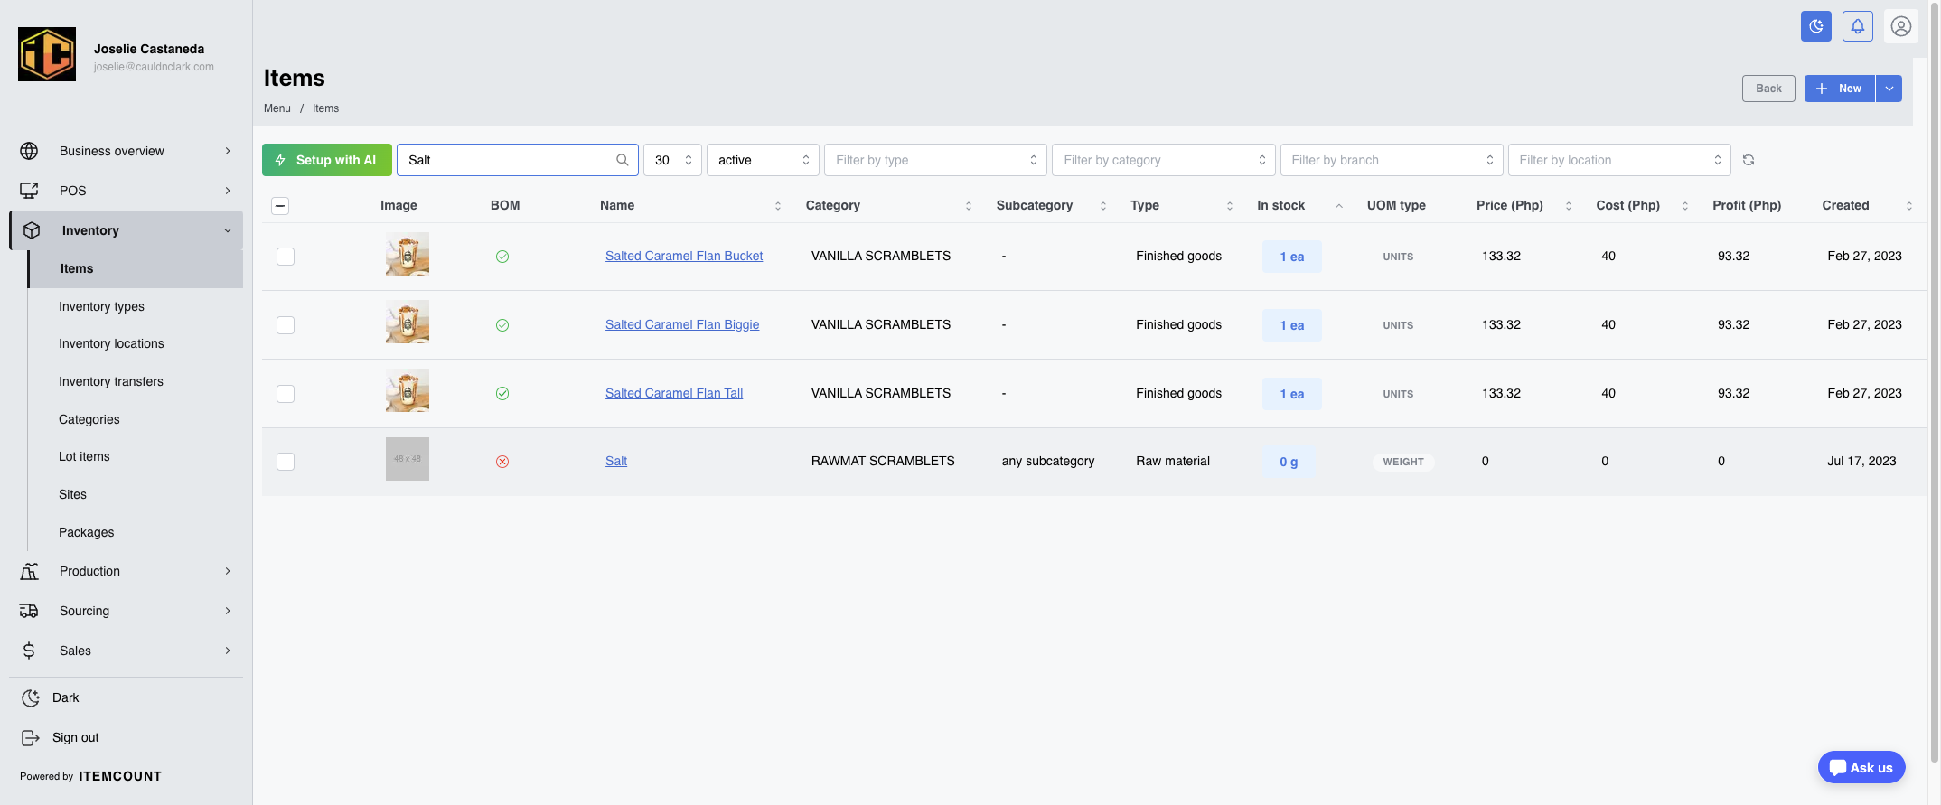This screenshot has width=1941, height=805.
Task: Sort table by Created column arrows
Action: (x=1909, y=206)
